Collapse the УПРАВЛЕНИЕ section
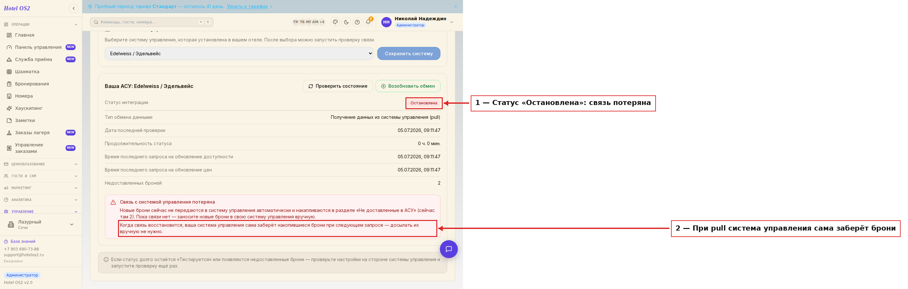The image size is (908, 289). tap(41, 212)
